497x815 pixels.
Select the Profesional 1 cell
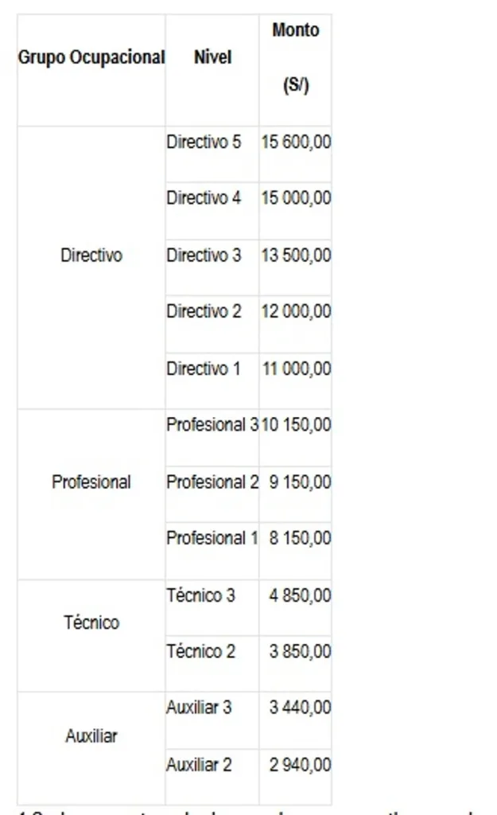click(212, 551)
